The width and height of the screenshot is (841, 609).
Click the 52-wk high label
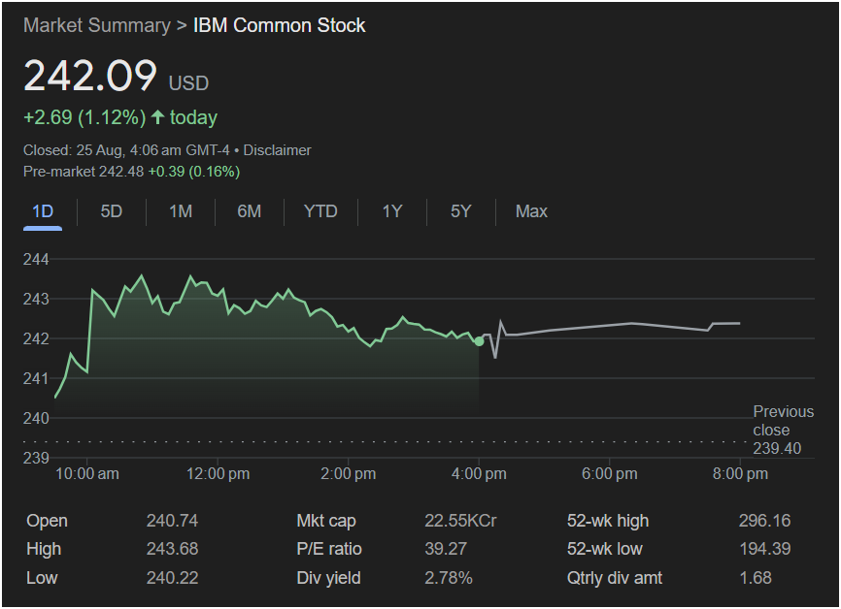tap(607, 521)
